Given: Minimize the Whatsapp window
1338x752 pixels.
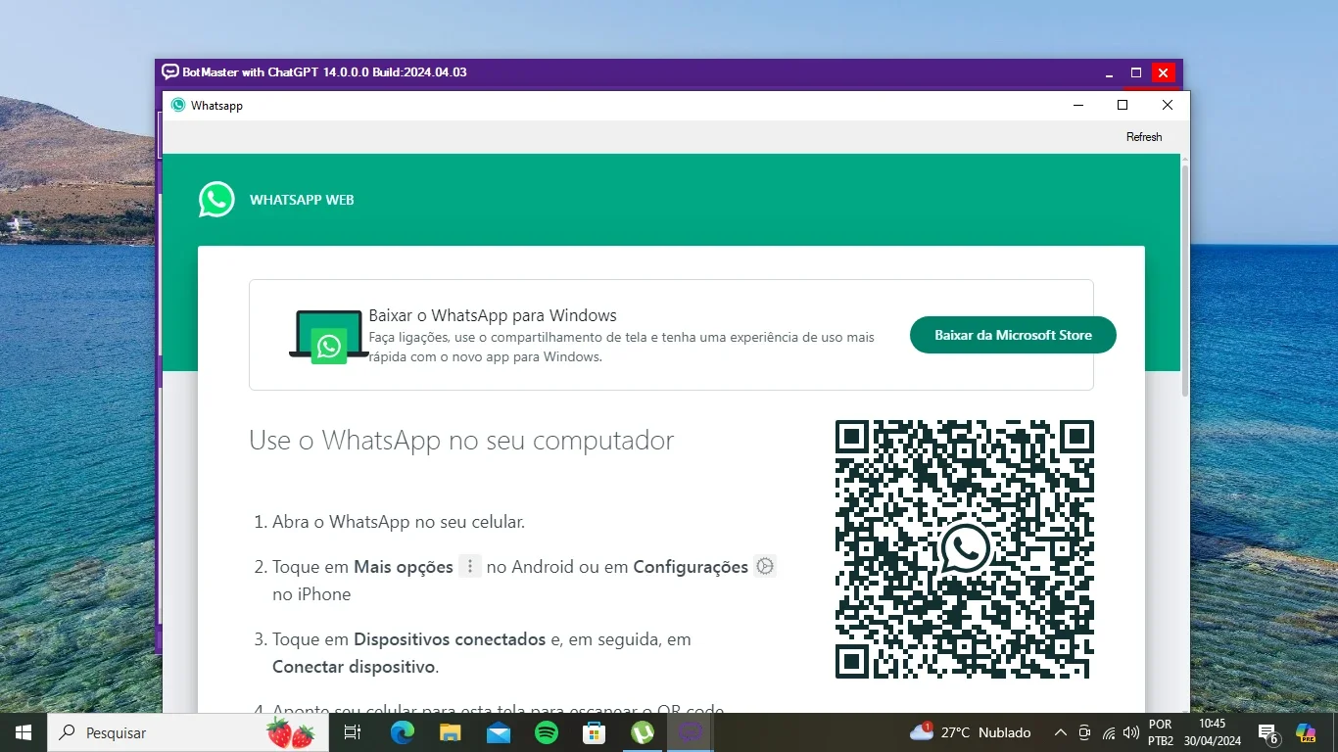Looking at the screenshot, I should (x=1078, y=105).
